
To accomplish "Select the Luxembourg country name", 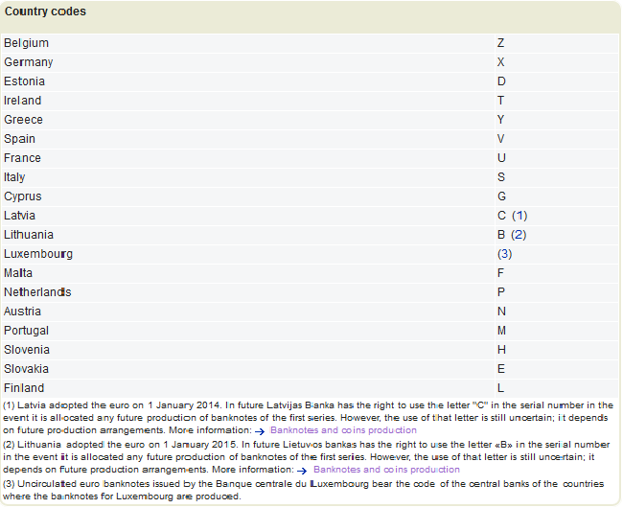I will pos(38,254).
